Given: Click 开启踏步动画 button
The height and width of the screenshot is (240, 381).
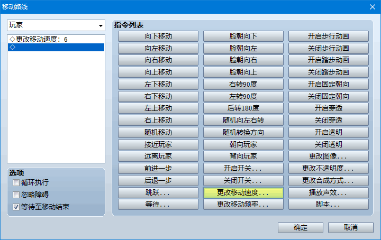Looking at the screenshot, I should 329,60.
